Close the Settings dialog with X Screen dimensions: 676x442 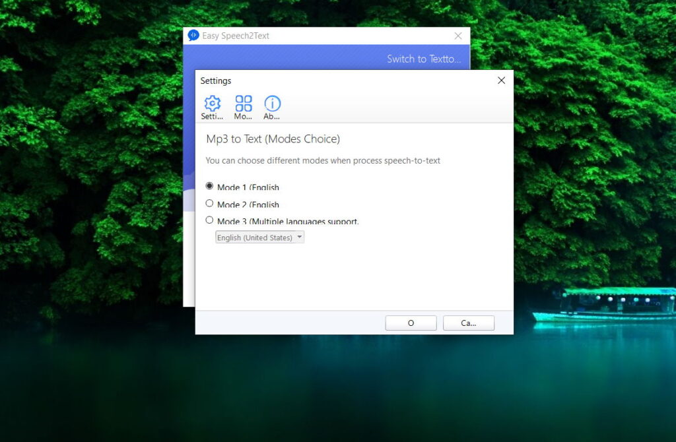(501, 80)
